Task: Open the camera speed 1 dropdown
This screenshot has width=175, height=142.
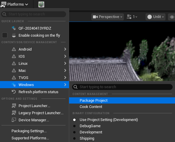Action: pyautogui.click(x=132, y=17)
